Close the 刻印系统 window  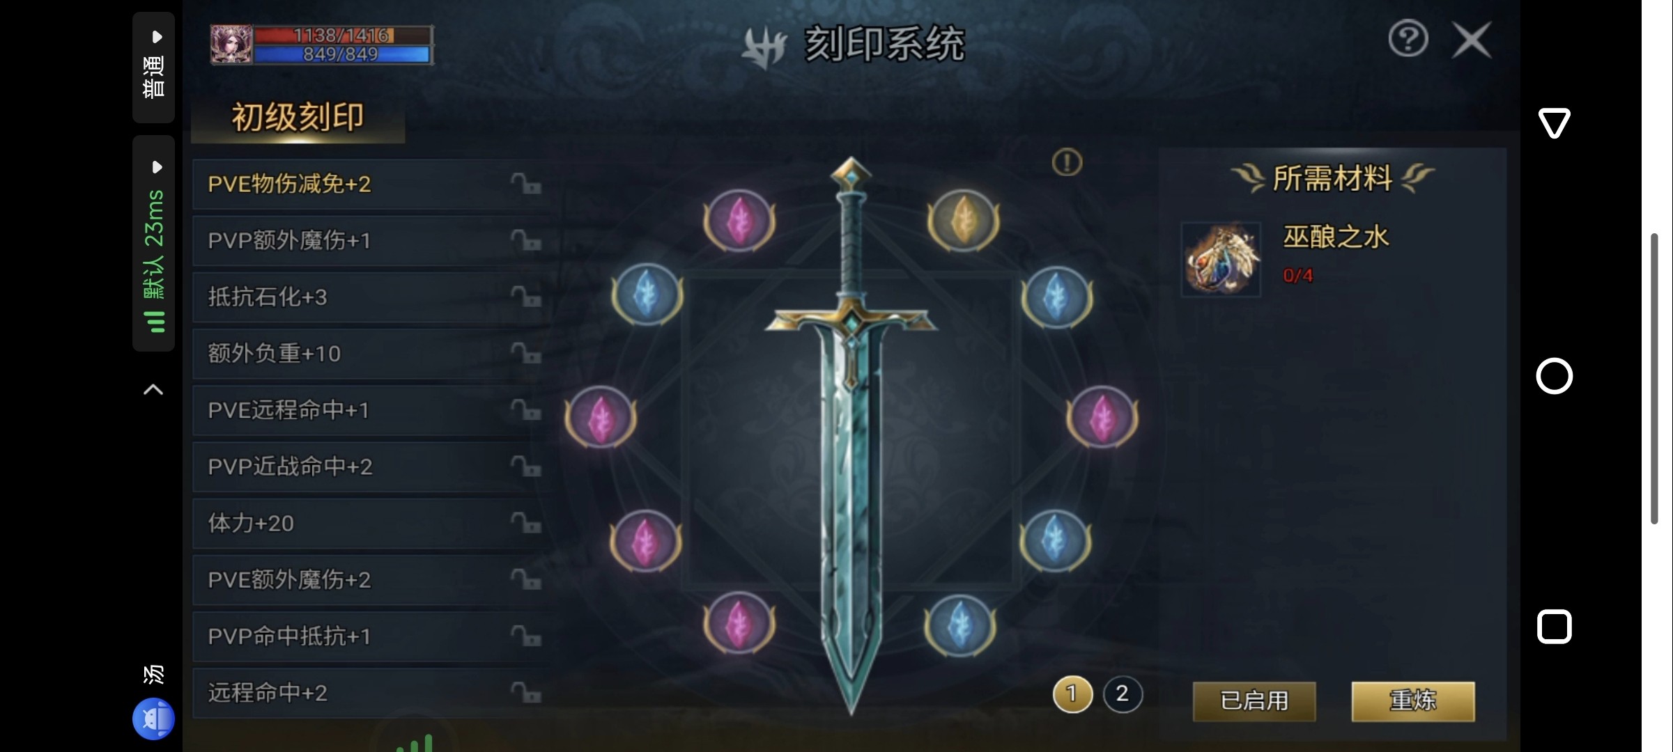pos(1472,40)
